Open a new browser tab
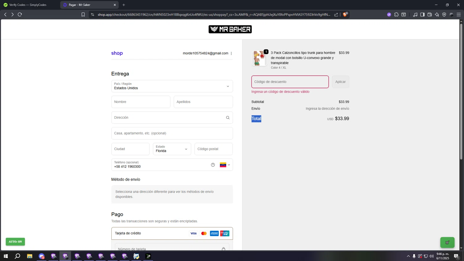This screenshot has height=261, width=464. 124,5
